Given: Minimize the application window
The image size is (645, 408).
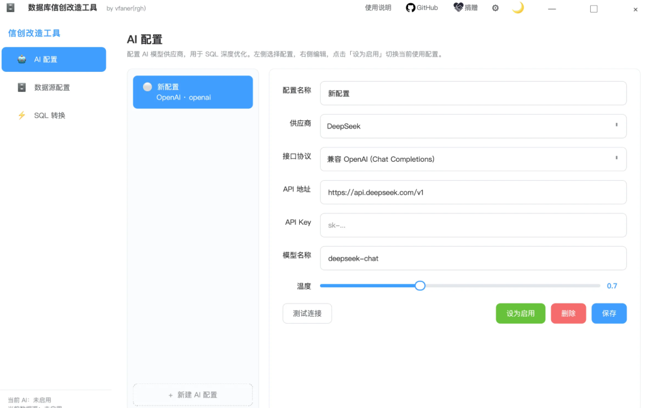Looking at the screenshot, I should click(x=552, y=9).
